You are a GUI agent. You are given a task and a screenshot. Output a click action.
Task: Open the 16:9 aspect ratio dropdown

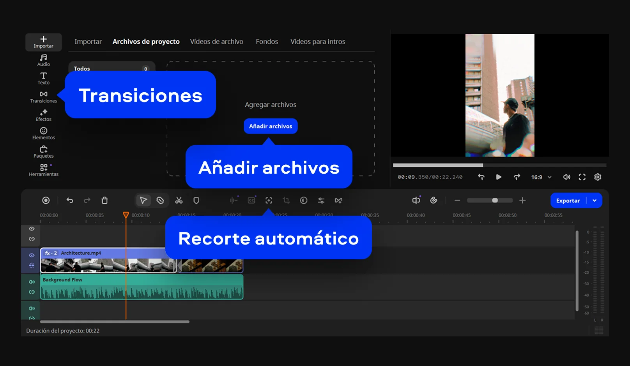pyautogui.click(x=541, y=177)
